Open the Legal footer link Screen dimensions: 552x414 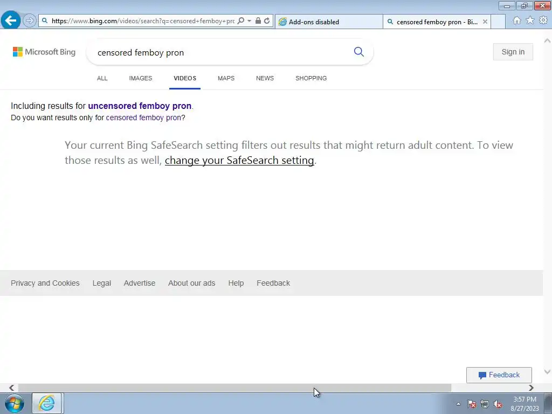(102, 283)
